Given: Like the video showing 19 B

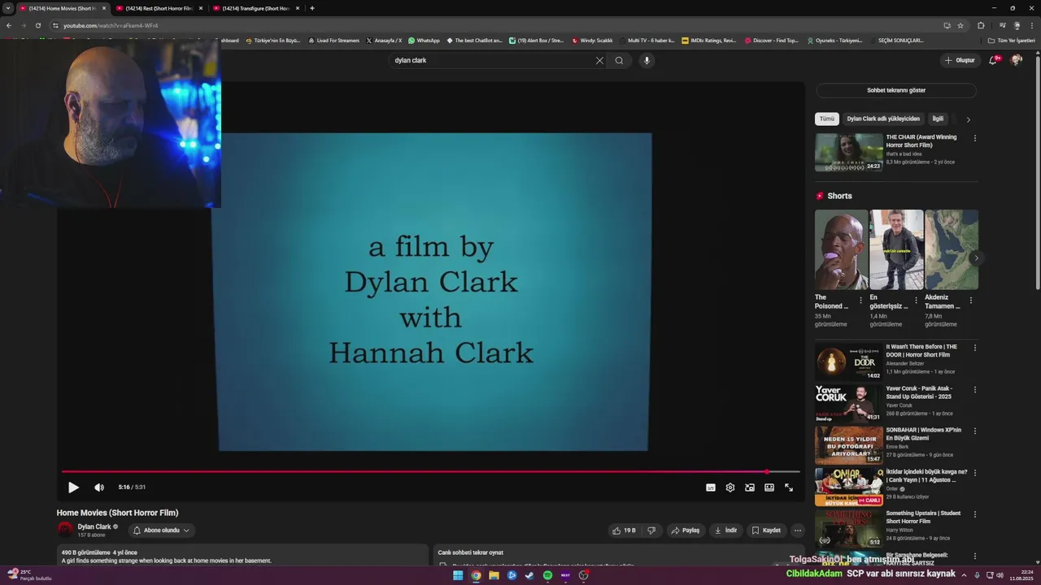Looking at the screenshot, I should tap(624, 531).
